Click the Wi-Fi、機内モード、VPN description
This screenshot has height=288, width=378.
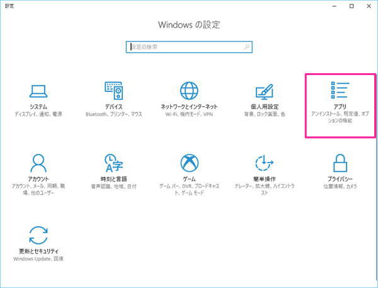tap(189, 114)
